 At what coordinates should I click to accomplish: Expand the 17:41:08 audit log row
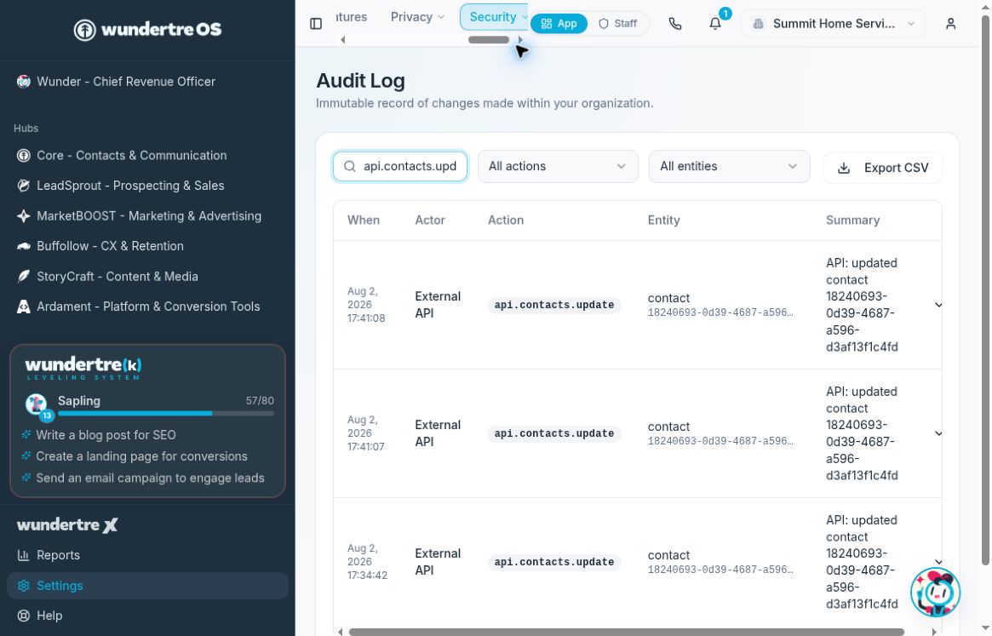tap(938, 305)
